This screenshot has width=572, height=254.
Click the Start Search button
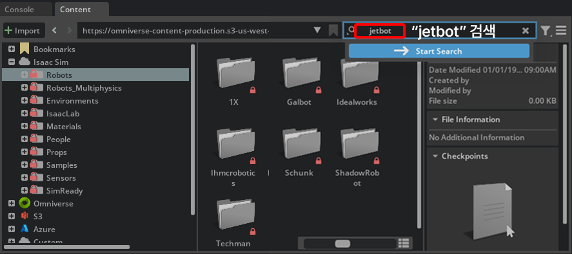click(x=439, y=51)
